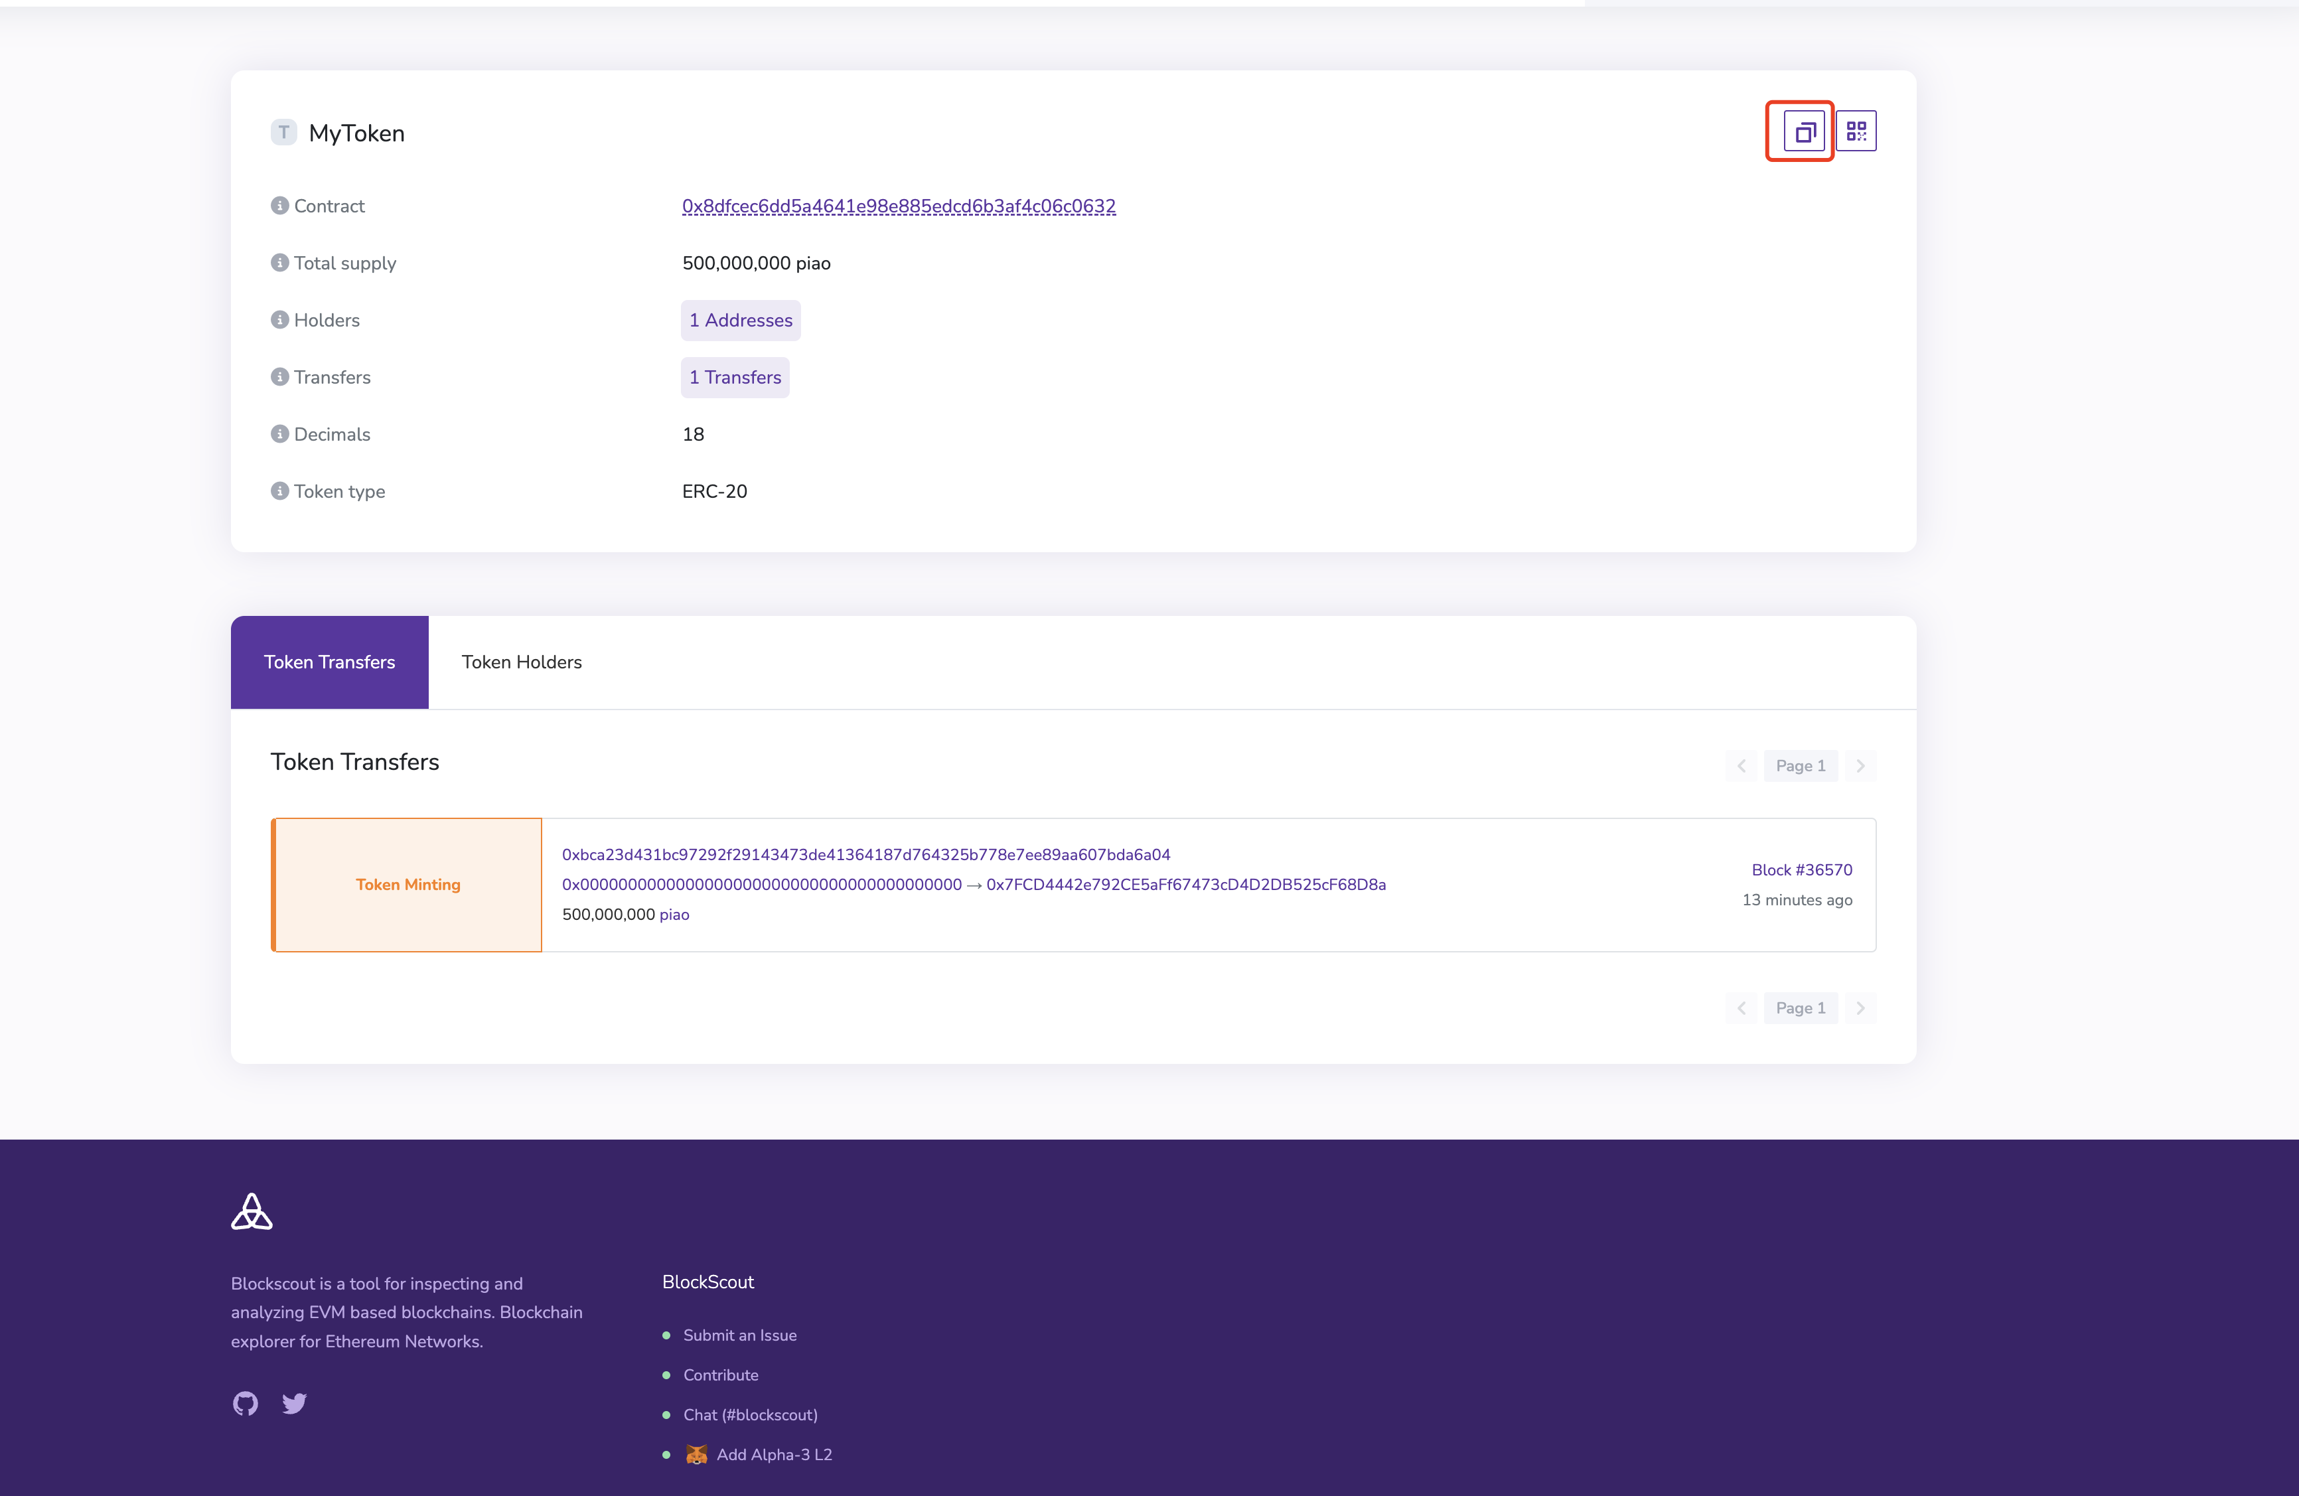
Task: Go to next page arrow above transfers
Action: click(x=1860, y=766)
